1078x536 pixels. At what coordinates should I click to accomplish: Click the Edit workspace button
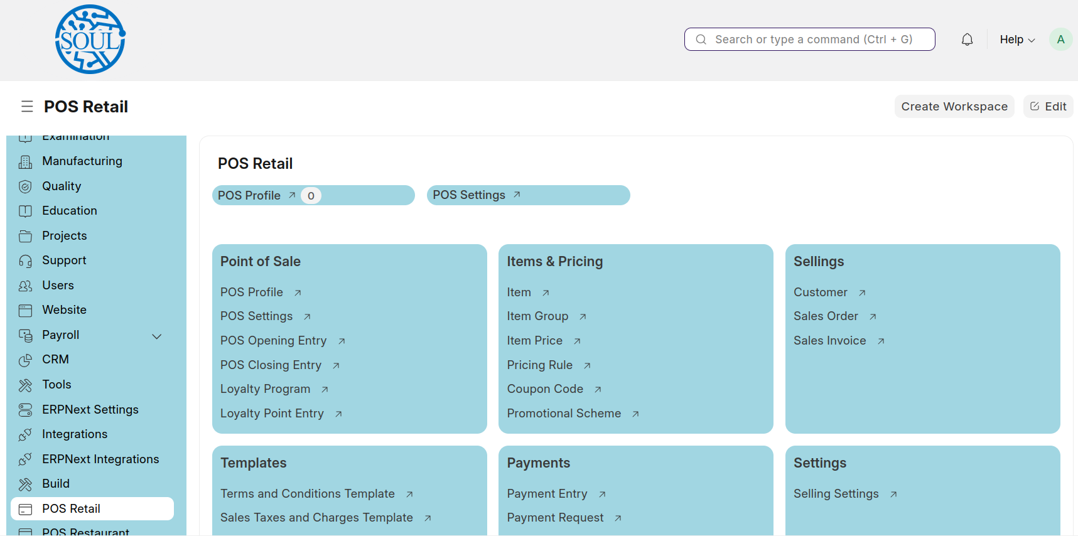1048,107
